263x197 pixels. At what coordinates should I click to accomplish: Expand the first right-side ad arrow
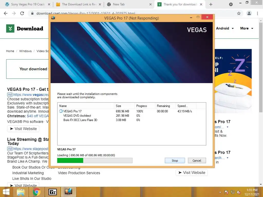[228, 127]
